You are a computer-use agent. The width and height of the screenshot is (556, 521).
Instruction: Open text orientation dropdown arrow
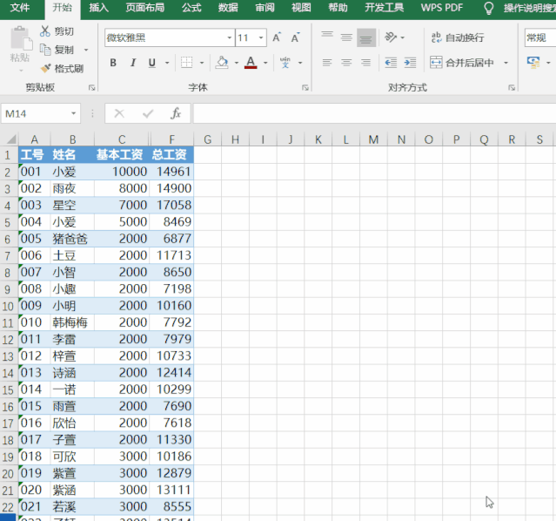coord(403,37)
